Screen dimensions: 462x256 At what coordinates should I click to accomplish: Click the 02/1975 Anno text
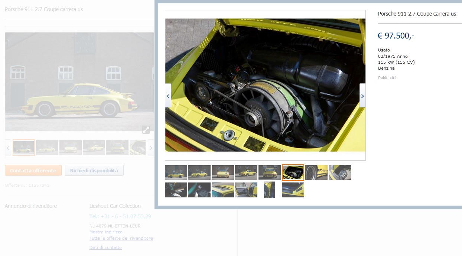(x=393, y=56)
